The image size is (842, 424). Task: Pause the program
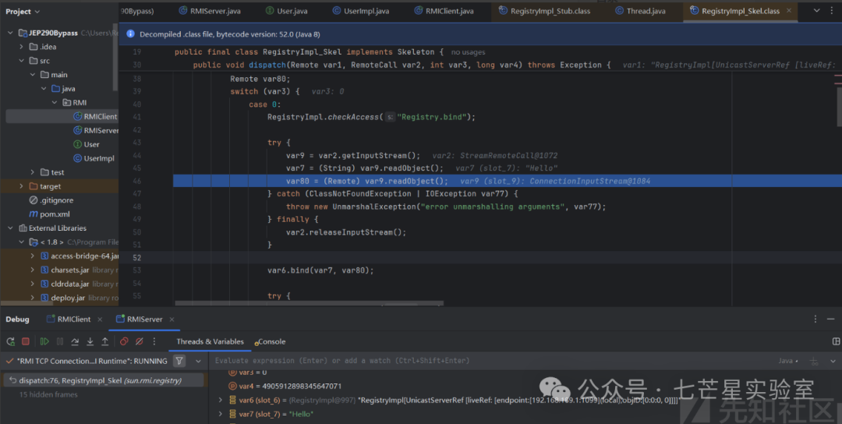click(x=59, y=341)
